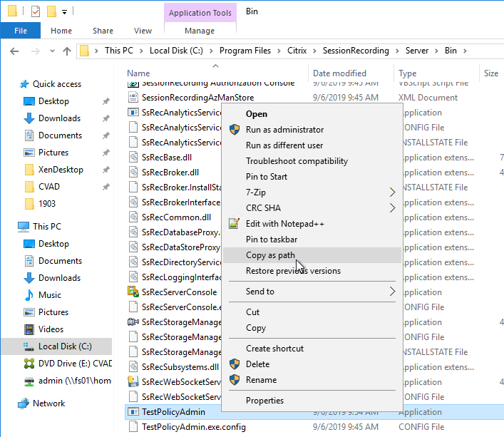504x437 pixels.
Task: Open the File ribbon tab
Action: [x=21, y=31]
